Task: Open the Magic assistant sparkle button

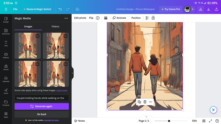Action: click(213, 110)
